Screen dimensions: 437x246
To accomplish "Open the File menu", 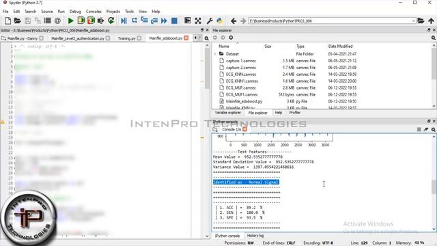I will click(5, 12).
